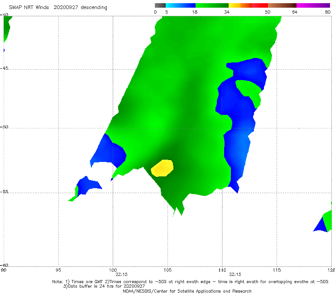This screenshot has width=335, height=294.
Task: Click the NOAA/NESDIS Center for Satellite Applications credit
Action: (x=187, y=291)
